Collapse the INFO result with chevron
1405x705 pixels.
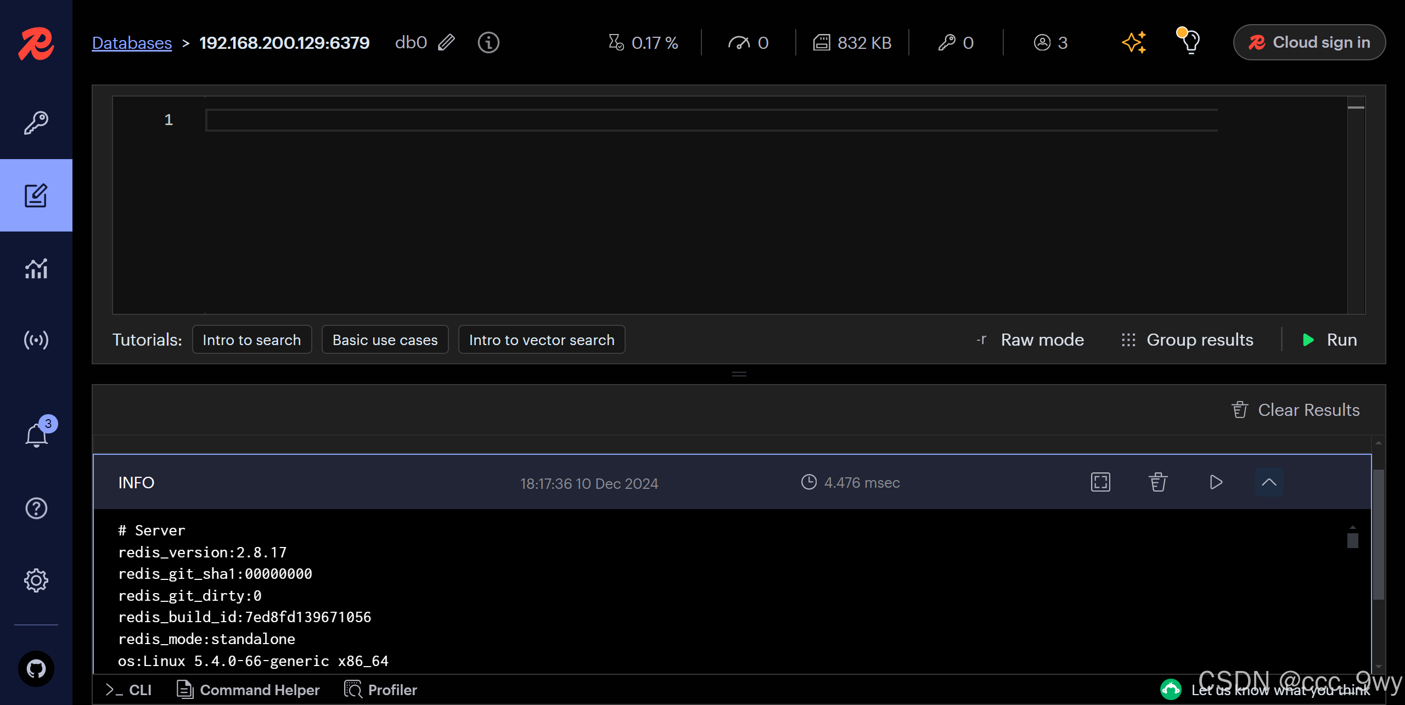(x=1269, y=482)
